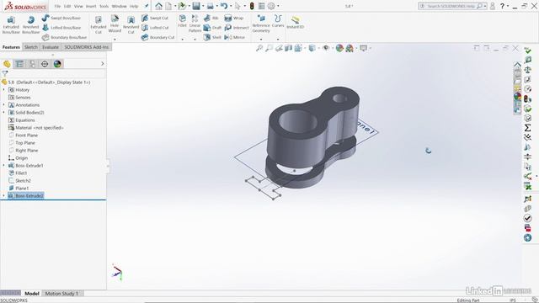Screen dimensions: 539x303
Task: Open the Hole Wizard tool
Action: pos(115,24)
